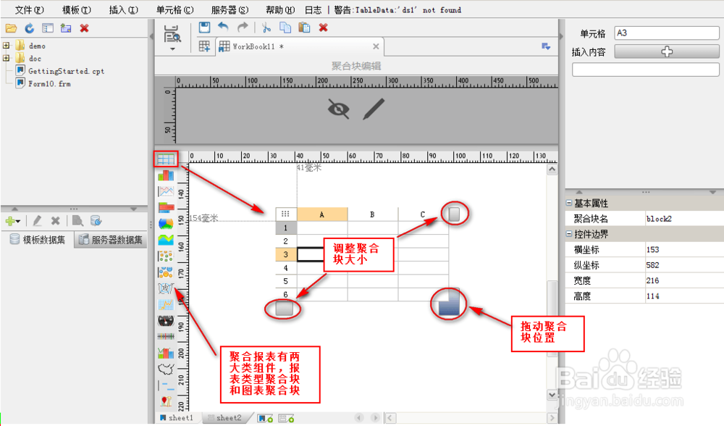The height and width of the screenshot is (426, 724).
Task: Refresh the template file tree
Action: point(30,28)
